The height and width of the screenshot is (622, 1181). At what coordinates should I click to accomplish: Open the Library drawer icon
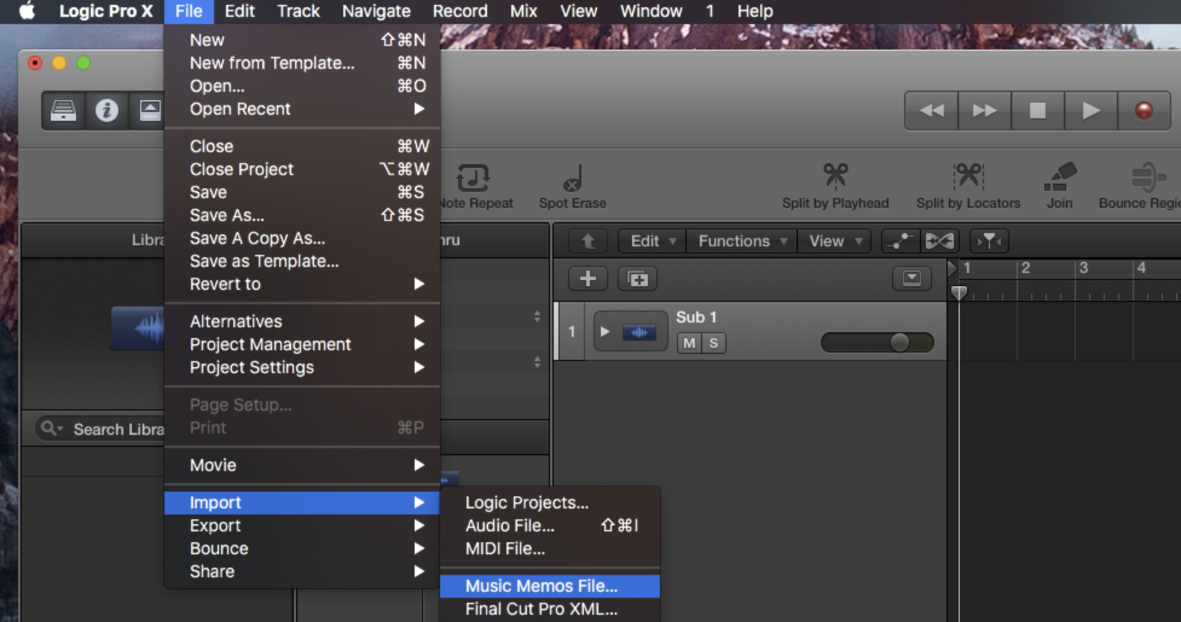click(x=63, y=111)
